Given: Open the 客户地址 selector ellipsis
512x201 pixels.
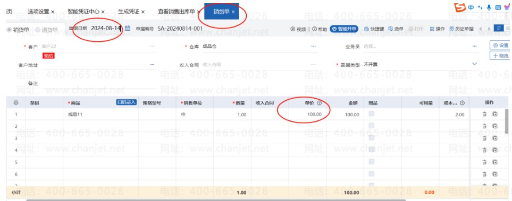Looking at the screenshot, I should point(152,65).
